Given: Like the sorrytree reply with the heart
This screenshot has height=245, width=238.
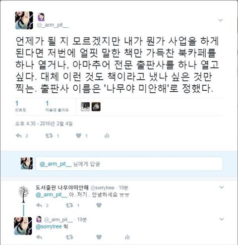Looking at the screenshot, I should 99,205.
